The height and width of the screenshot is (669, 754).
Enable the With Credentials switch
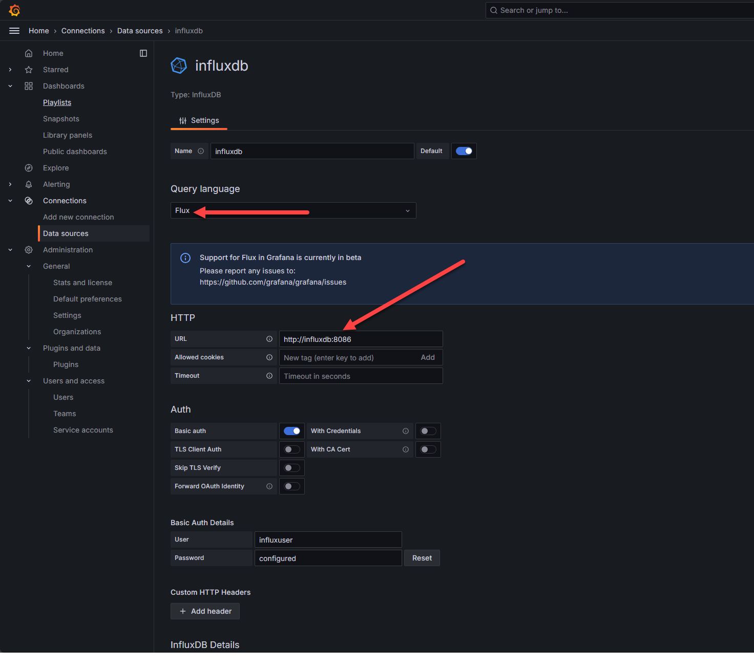pyautogui.click(x=428, y=431)
